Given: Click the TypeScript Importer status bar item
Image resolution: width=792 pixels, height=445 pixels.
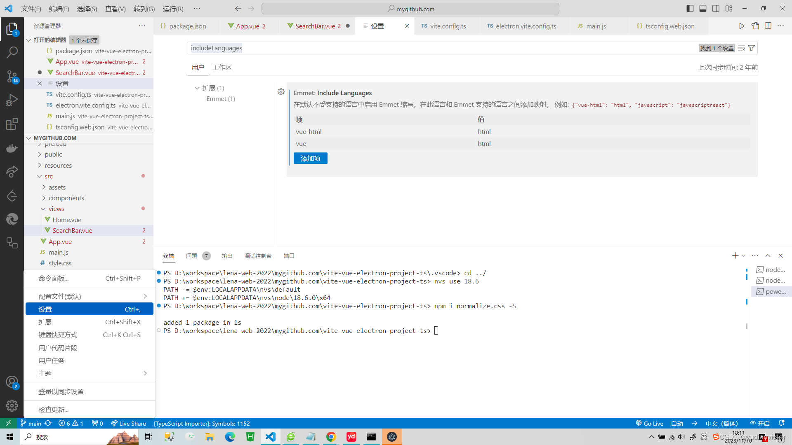Looking at the screenshot, I should tap(201, 423).
